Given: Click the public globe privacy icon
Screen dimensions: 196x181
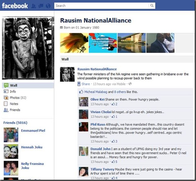Looking at the screenshot, I should click(130, 84).
